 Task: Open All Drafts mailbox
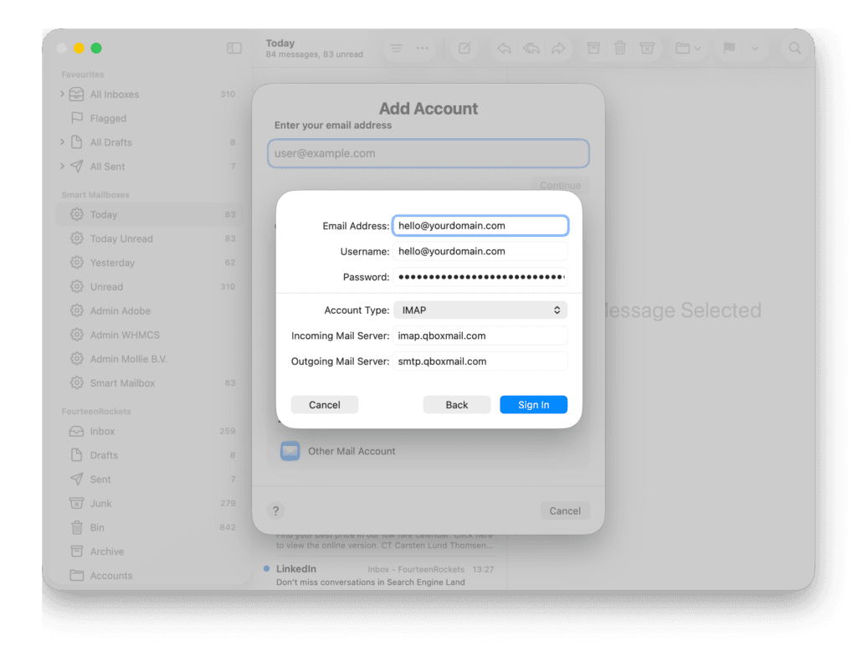(x=149, y=142)
